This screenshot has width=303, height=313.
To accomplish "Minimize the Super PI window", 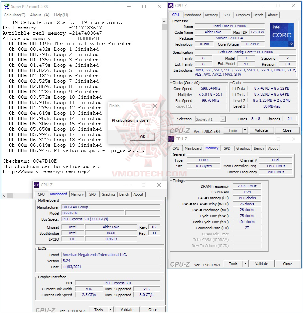I will 129,6.
